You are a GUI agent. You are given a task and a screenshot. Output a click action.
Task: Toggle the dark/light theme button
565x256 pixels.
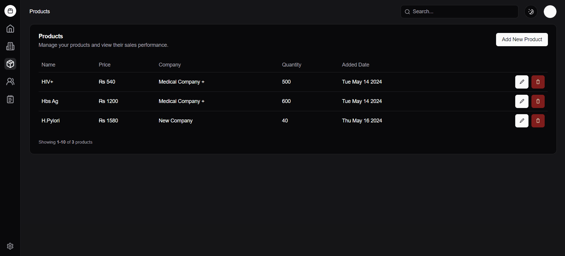pos(531,12)
